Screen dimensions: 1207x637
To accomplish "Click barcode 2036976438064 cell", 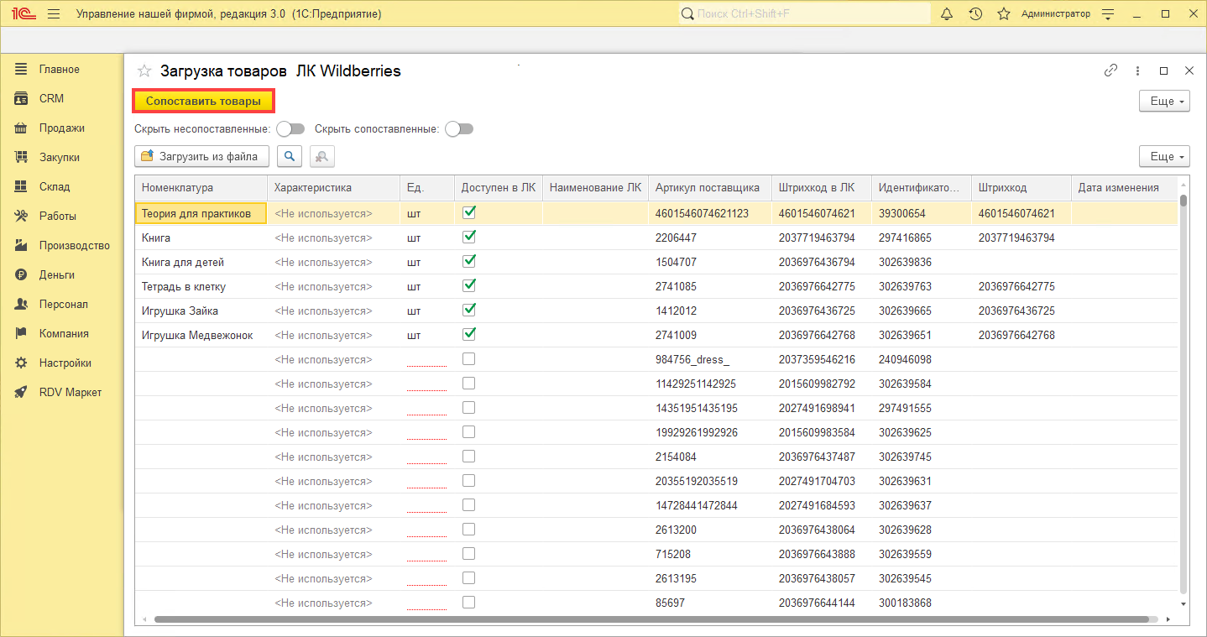I will [822, 530].
